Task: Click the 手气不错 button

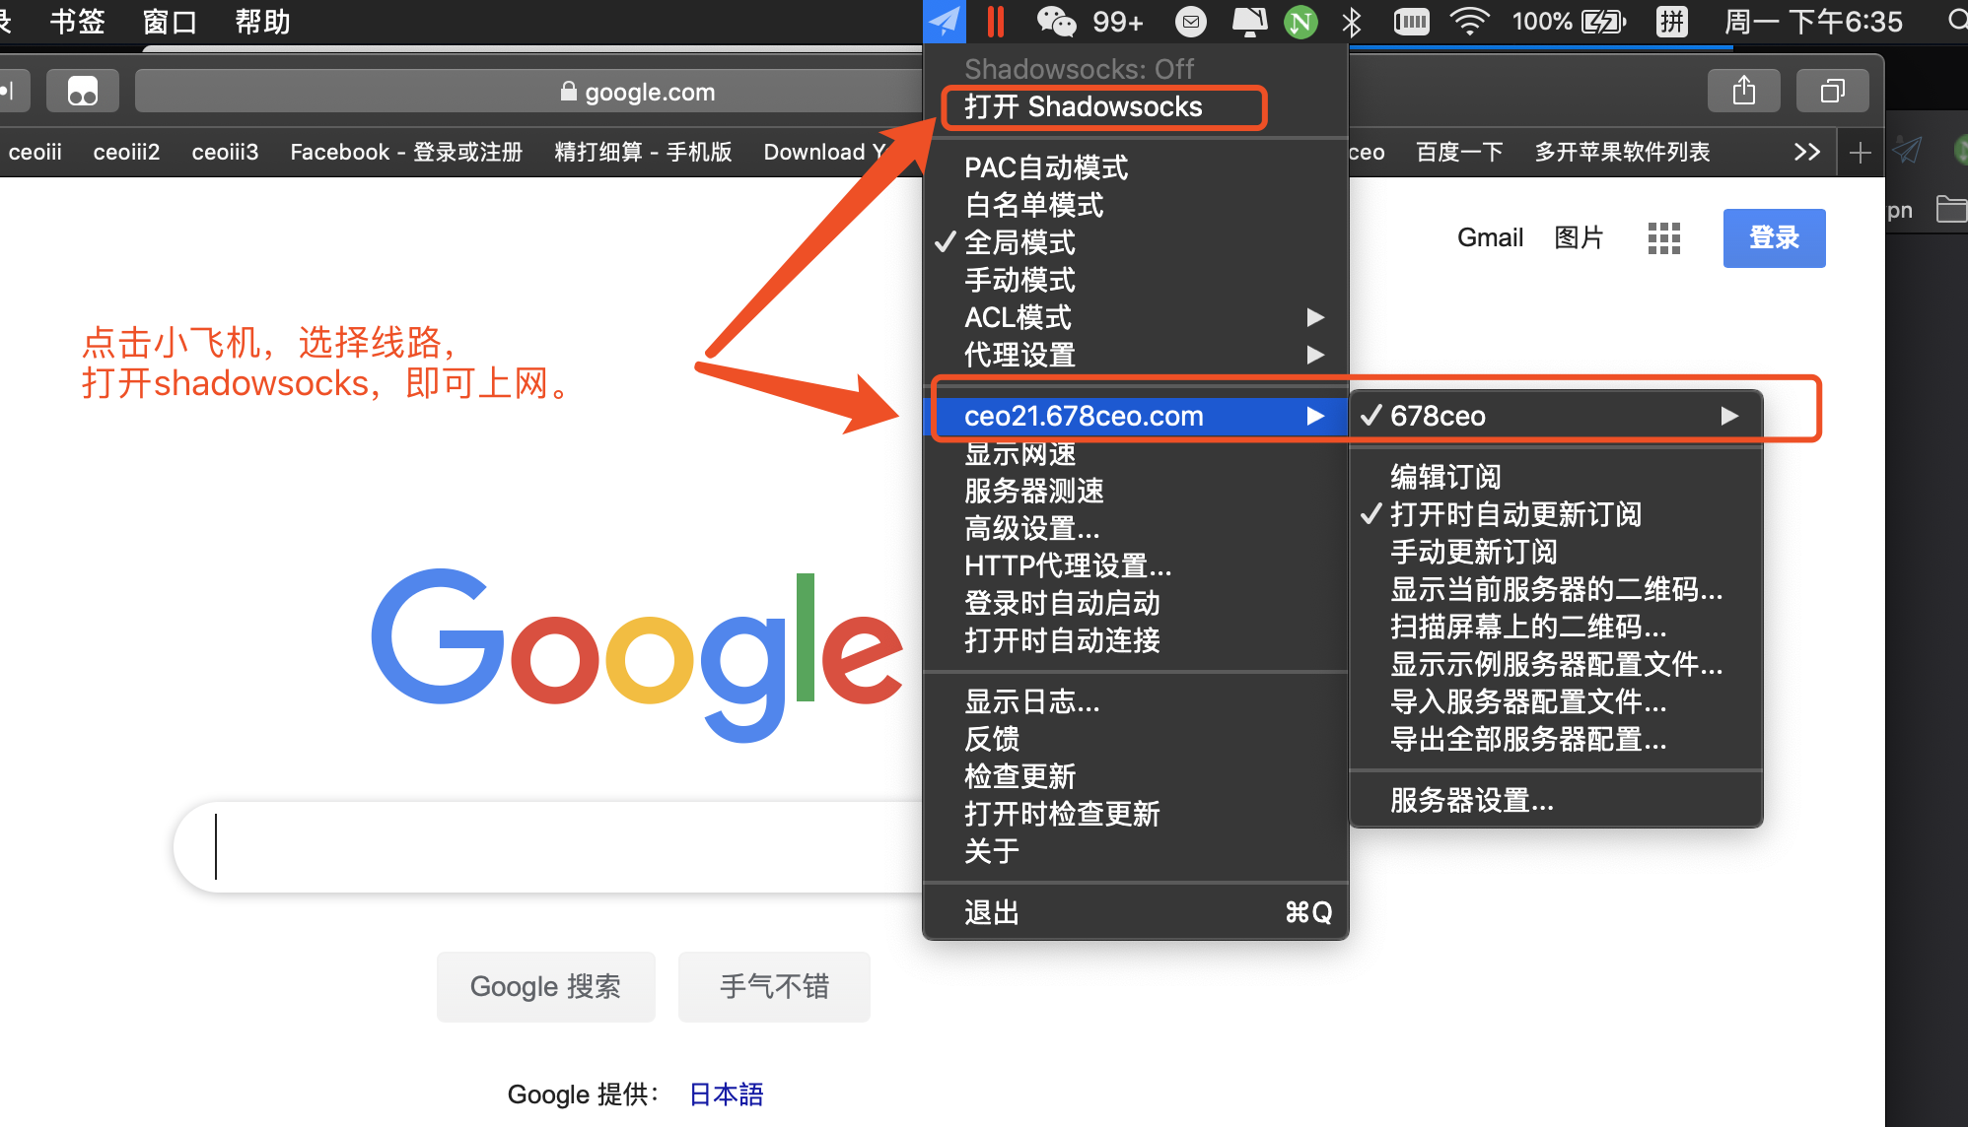Action: 774,986
